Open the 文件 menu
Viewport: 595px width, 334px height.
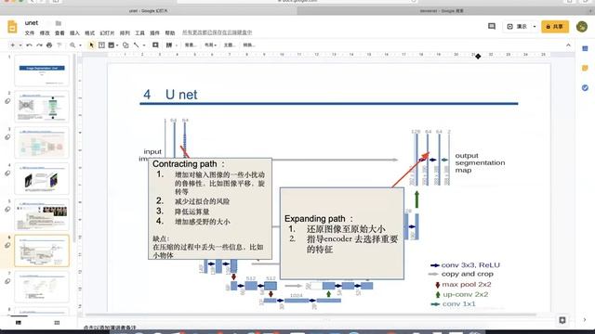[x=30, y=33]
